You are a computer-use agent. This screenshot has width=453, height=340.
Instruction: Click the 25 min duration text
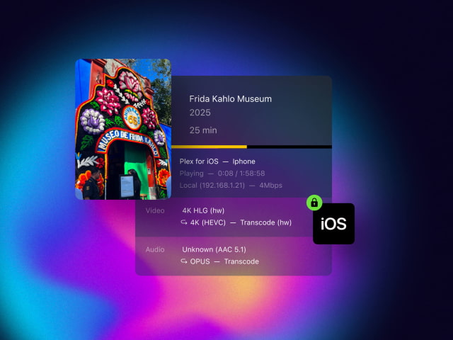pos(203,130)
